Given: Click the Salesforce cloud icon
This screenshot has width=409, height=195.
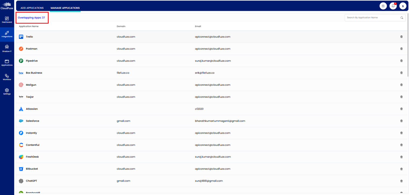Looking at the screenshot, I should point(21,121).
